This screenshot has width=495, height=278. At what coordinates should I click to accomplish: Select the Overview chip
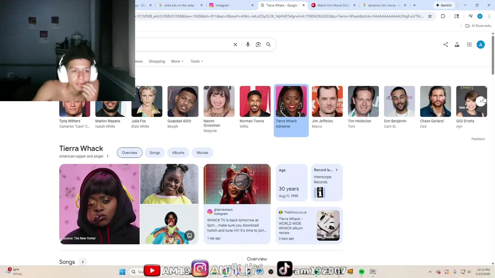(130, 153)
